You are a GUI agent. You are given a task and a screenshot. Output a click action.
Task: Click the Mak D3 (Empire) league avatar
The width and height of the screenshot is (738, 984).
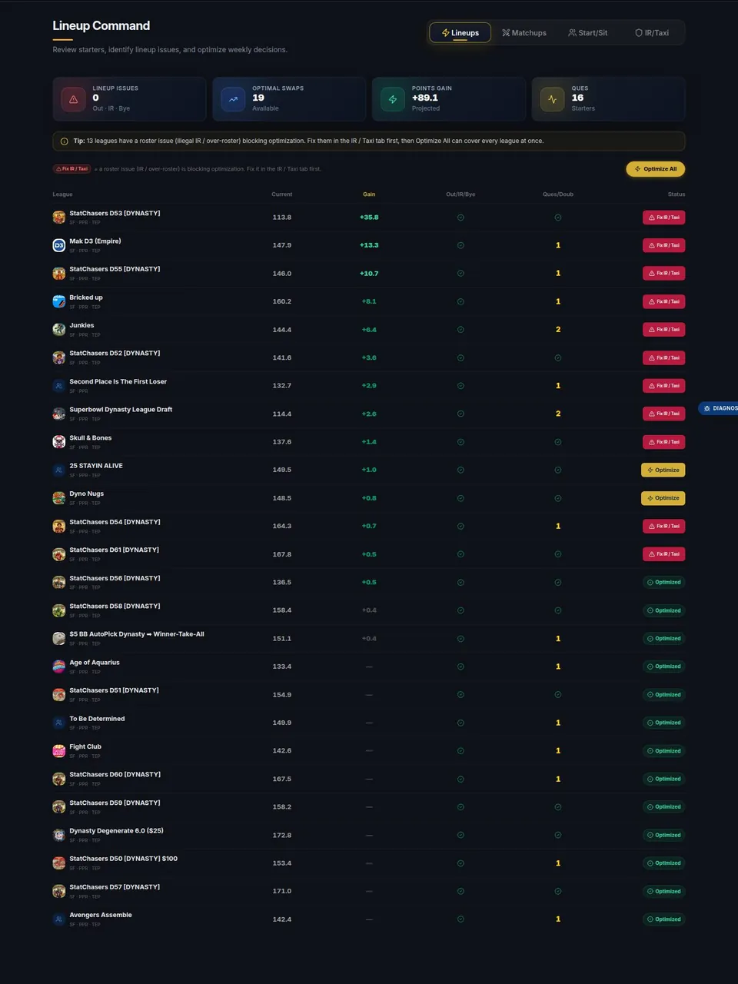coord(58,245)
